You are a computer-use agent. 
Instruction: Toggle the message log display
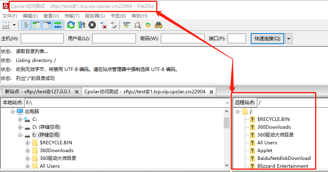[26, 25]
